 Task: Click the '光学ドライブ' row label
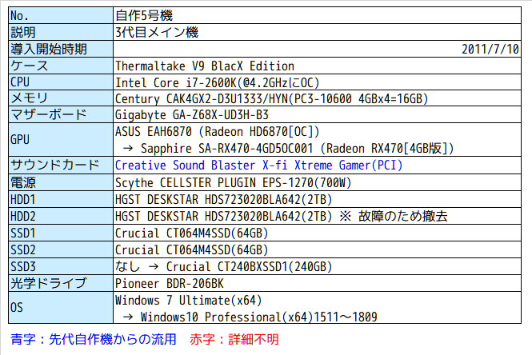(x=61, y=283)
